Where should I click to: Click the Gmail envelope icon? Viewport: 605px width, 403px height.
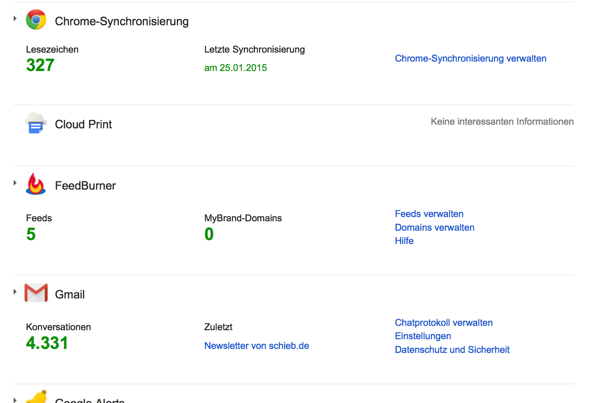pos(36,293)
